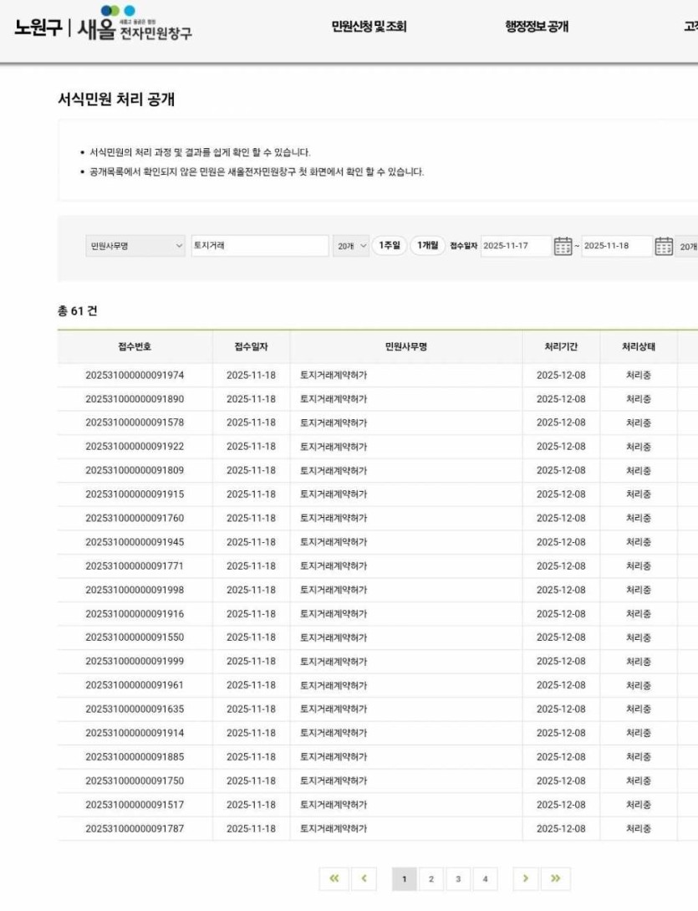Click the 토지거래 search keyword field
The width and height of the screenshot is (698, 911).
[x=259, y=246]
